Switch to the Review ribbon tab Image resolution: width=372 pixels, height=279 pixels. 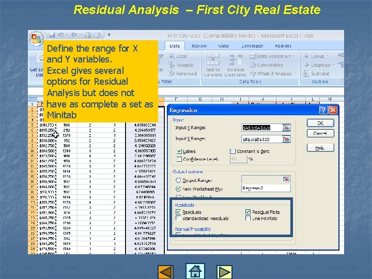(199, 46)
